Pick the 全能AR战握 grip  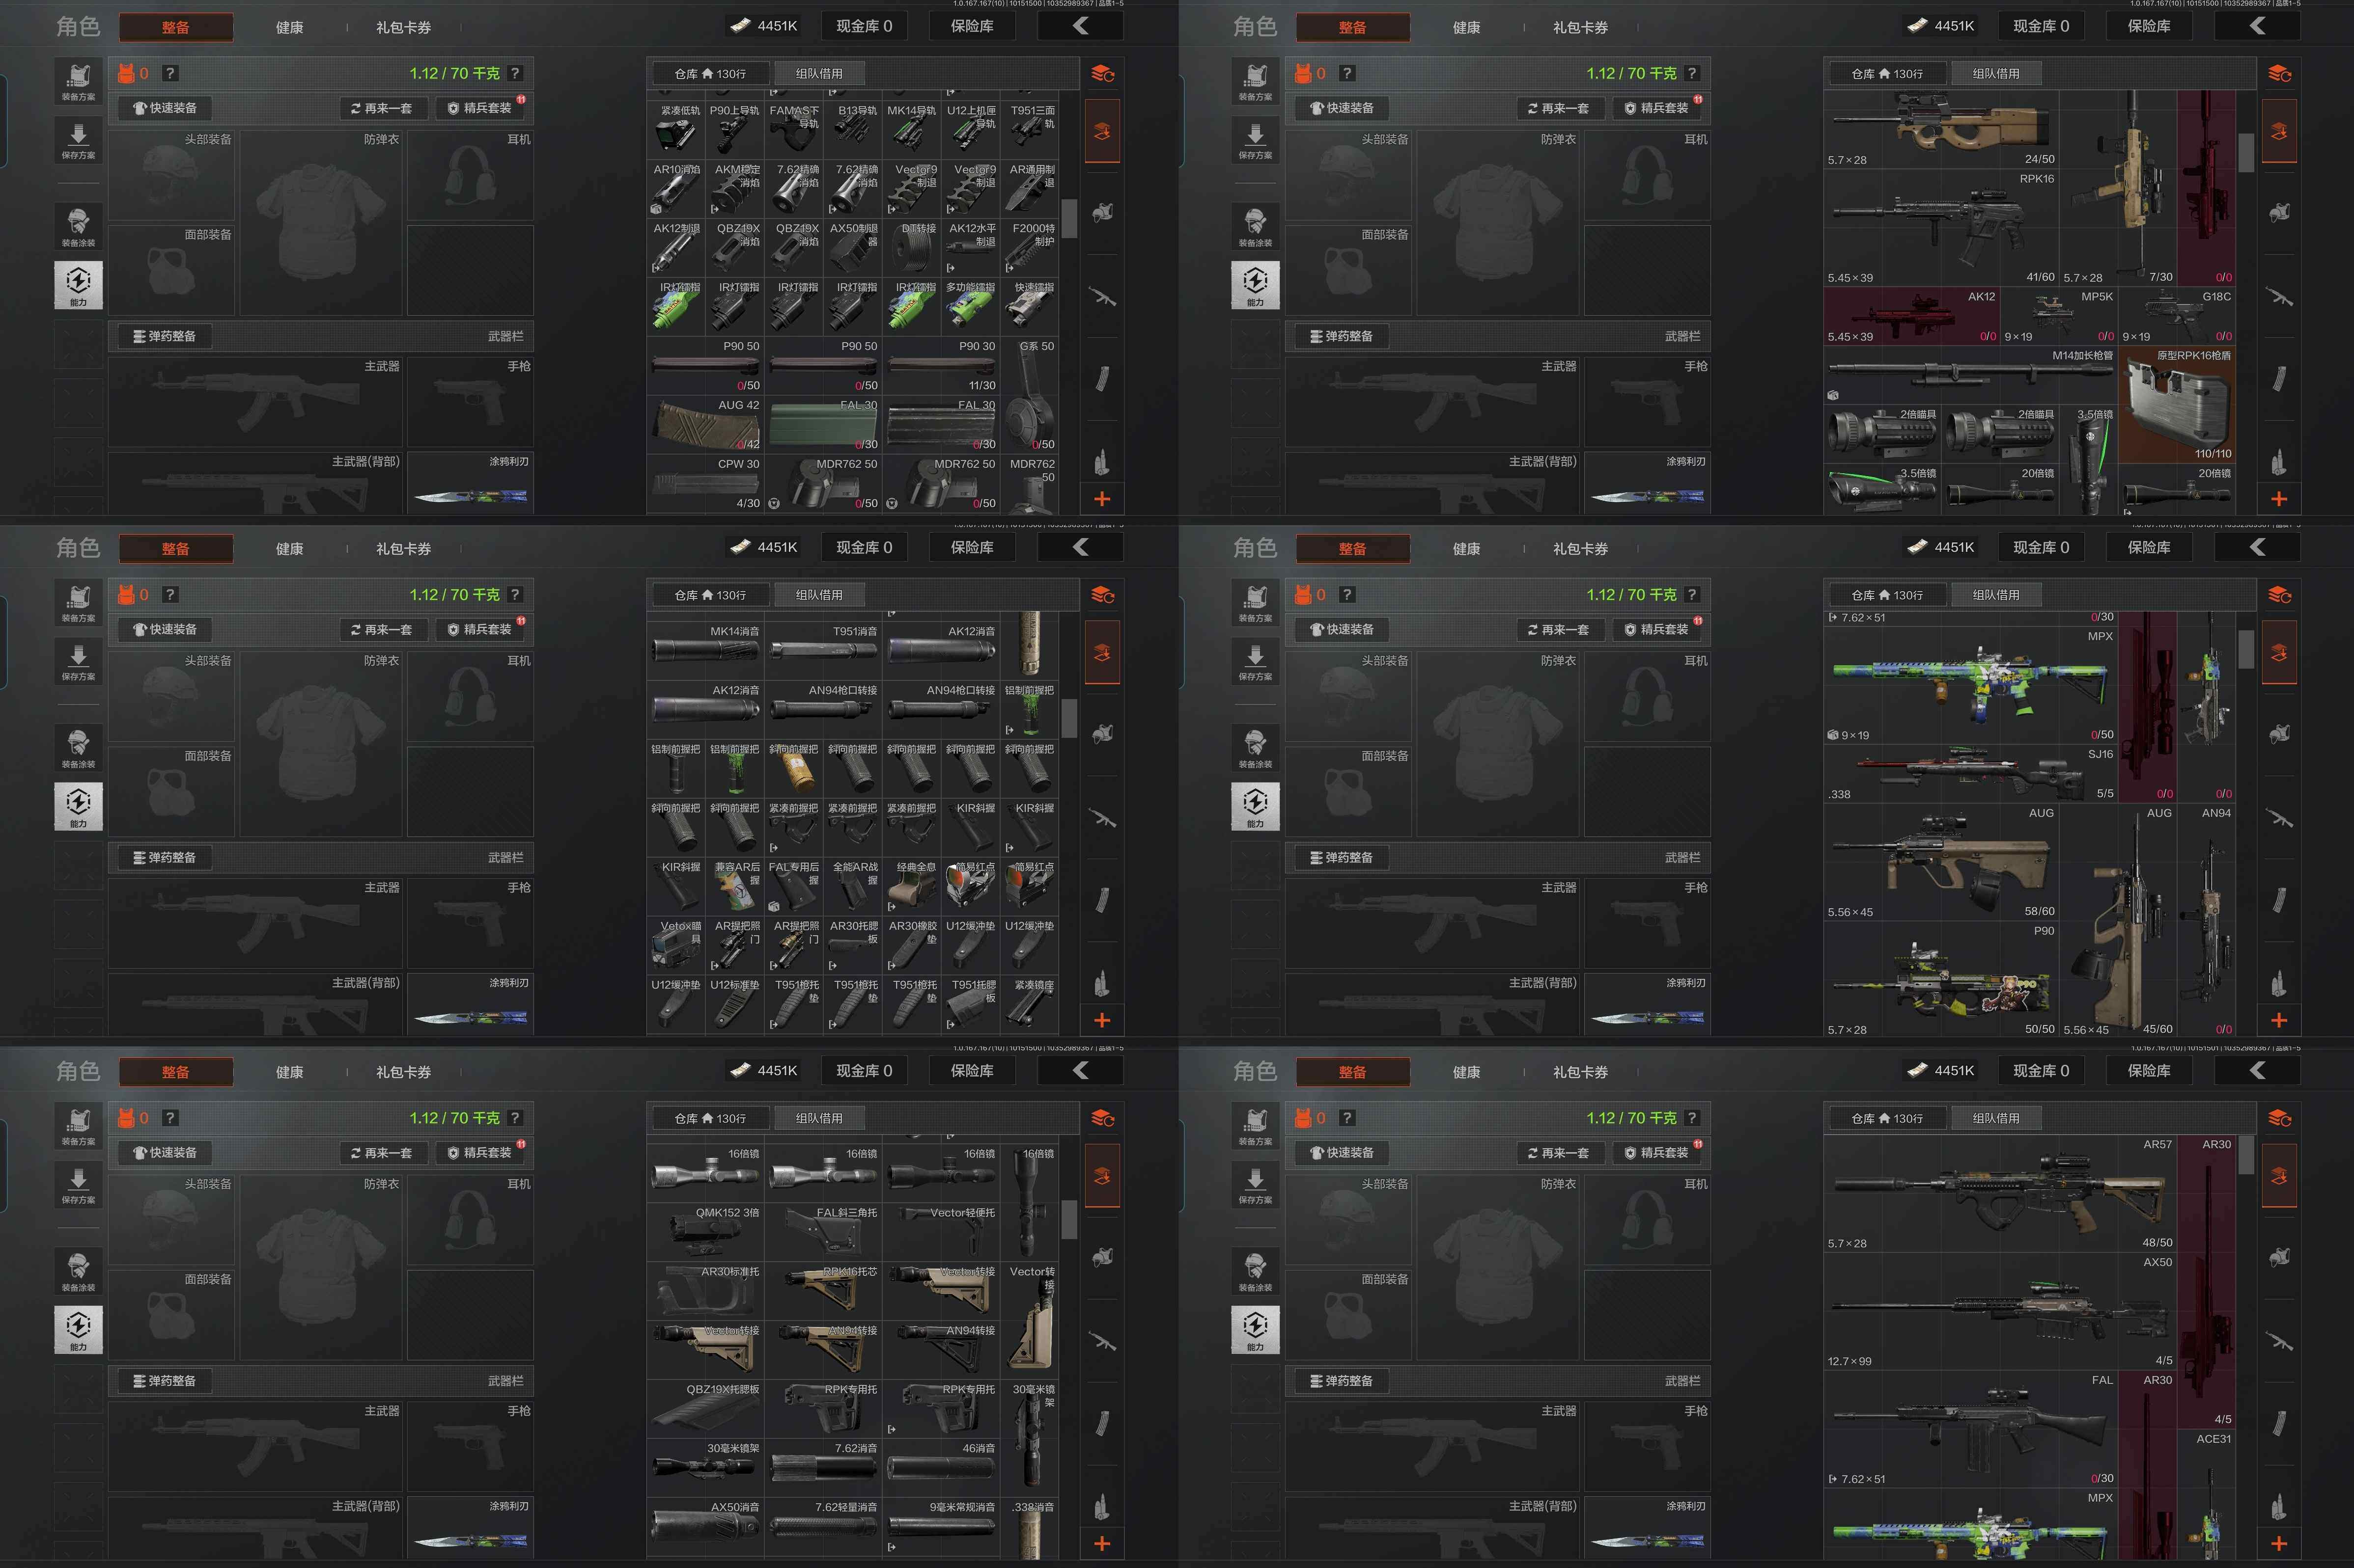click(x=853, y=887)
